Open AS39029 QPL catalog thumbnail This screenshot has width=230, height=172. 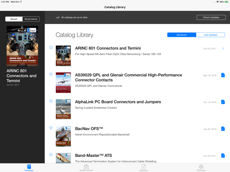click(x=63, y=83)
